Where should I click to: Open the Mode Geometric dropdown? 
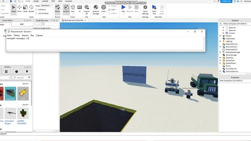[x=46, y=5]
